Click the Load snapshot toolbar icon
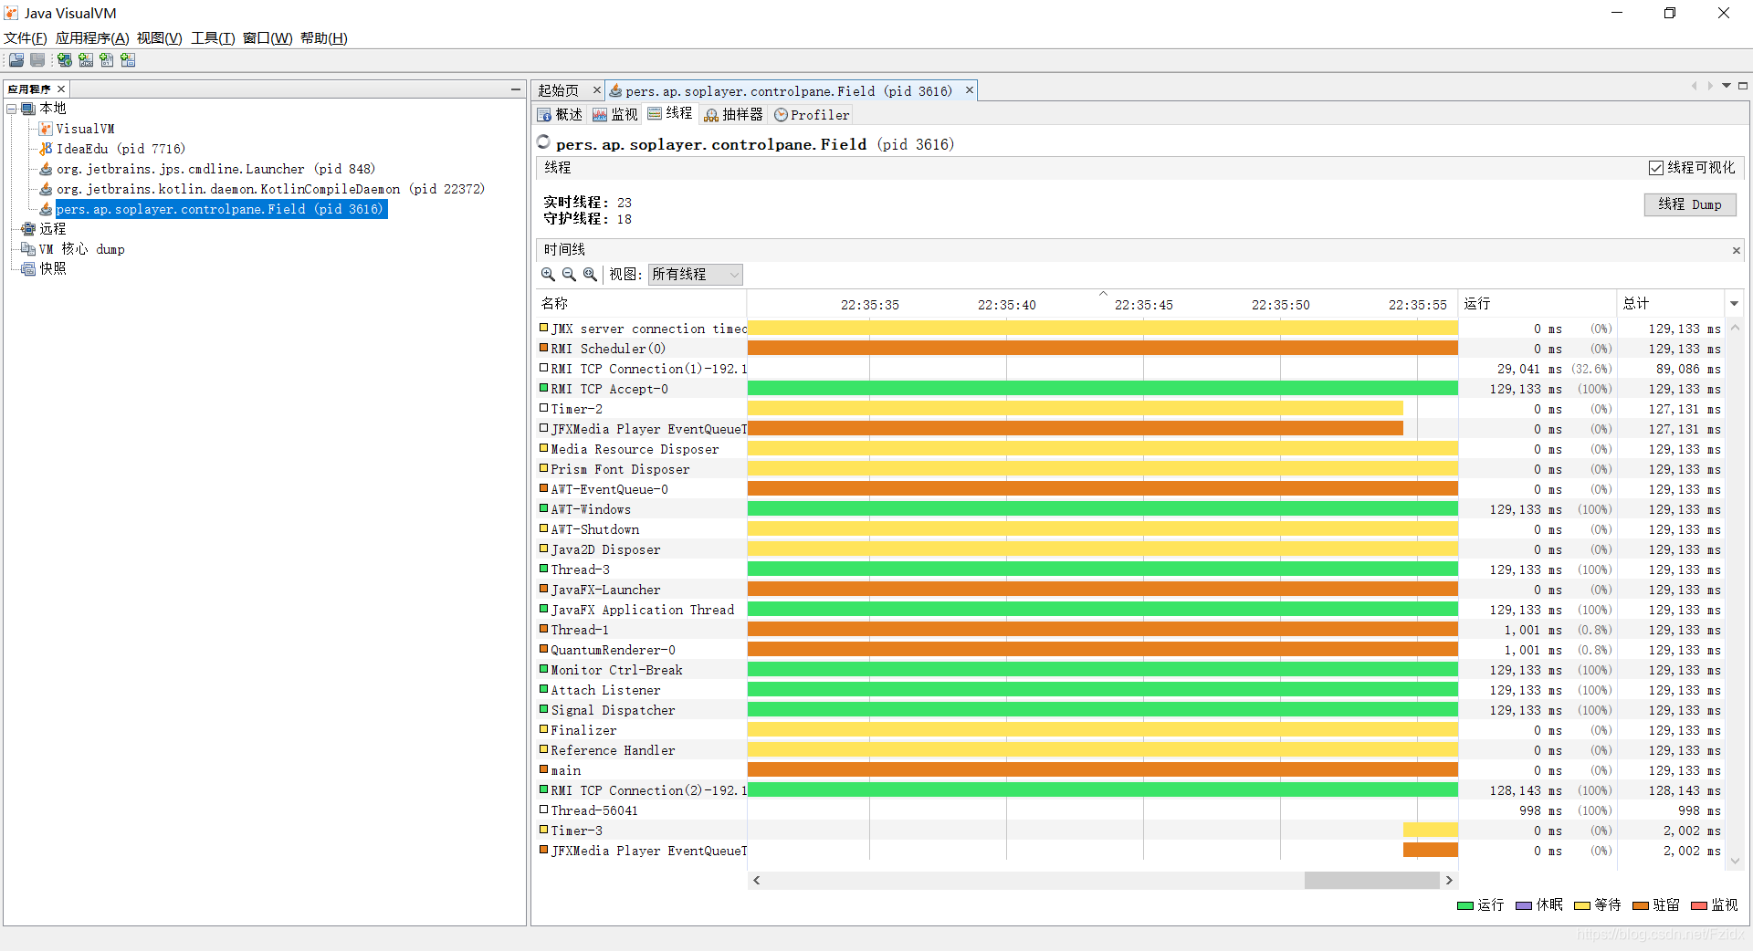 click(x=16, y=60)
